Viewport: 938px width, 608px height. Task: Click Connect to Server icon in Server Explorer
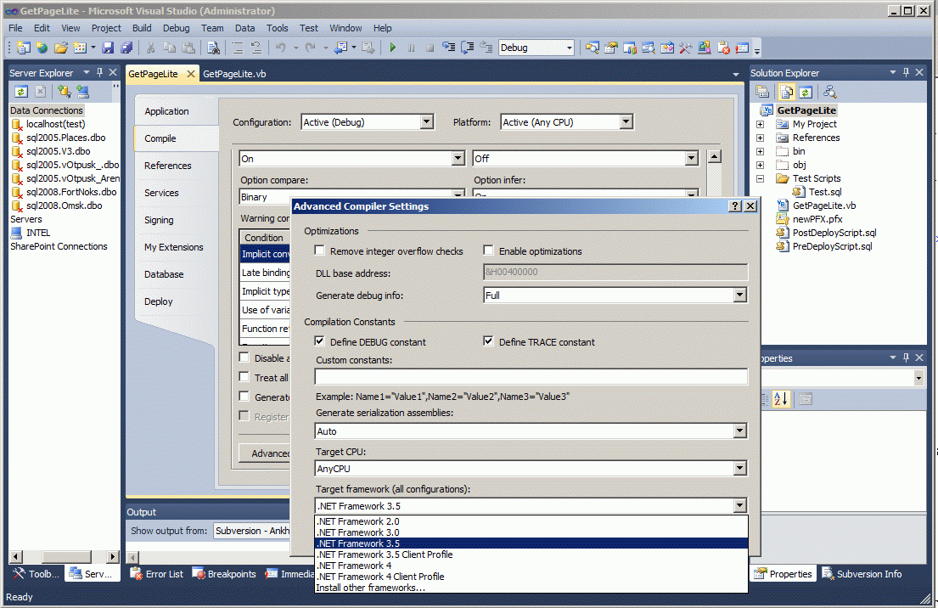tap(82, 91)
